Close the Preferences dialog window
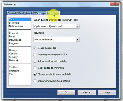 pyautogui.click(x=115, y=4)
